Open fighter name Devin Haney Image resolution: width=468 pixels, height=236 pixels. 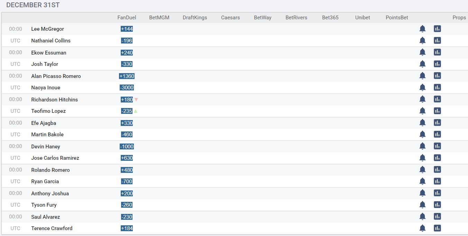45,147
